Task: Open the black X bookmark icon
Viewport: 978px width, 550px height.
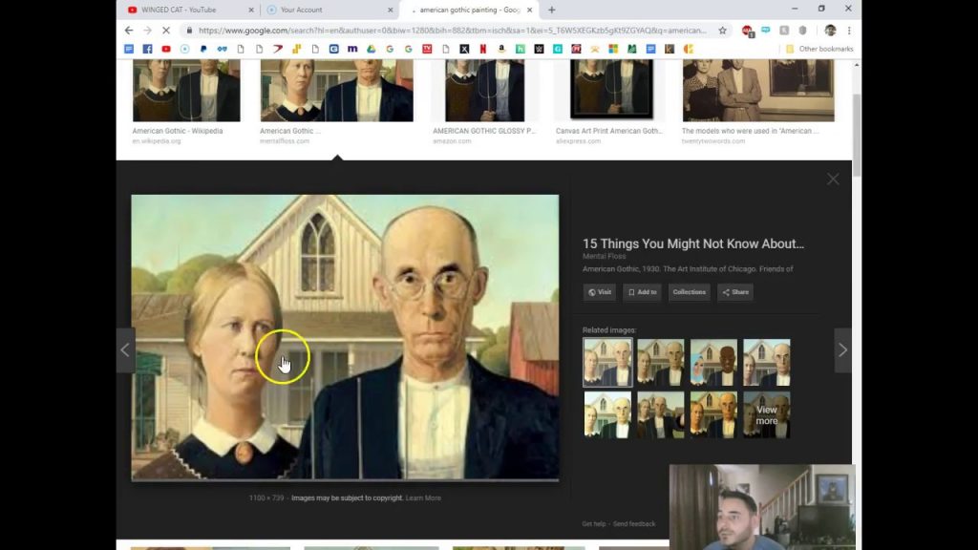Action: (464, 49)
